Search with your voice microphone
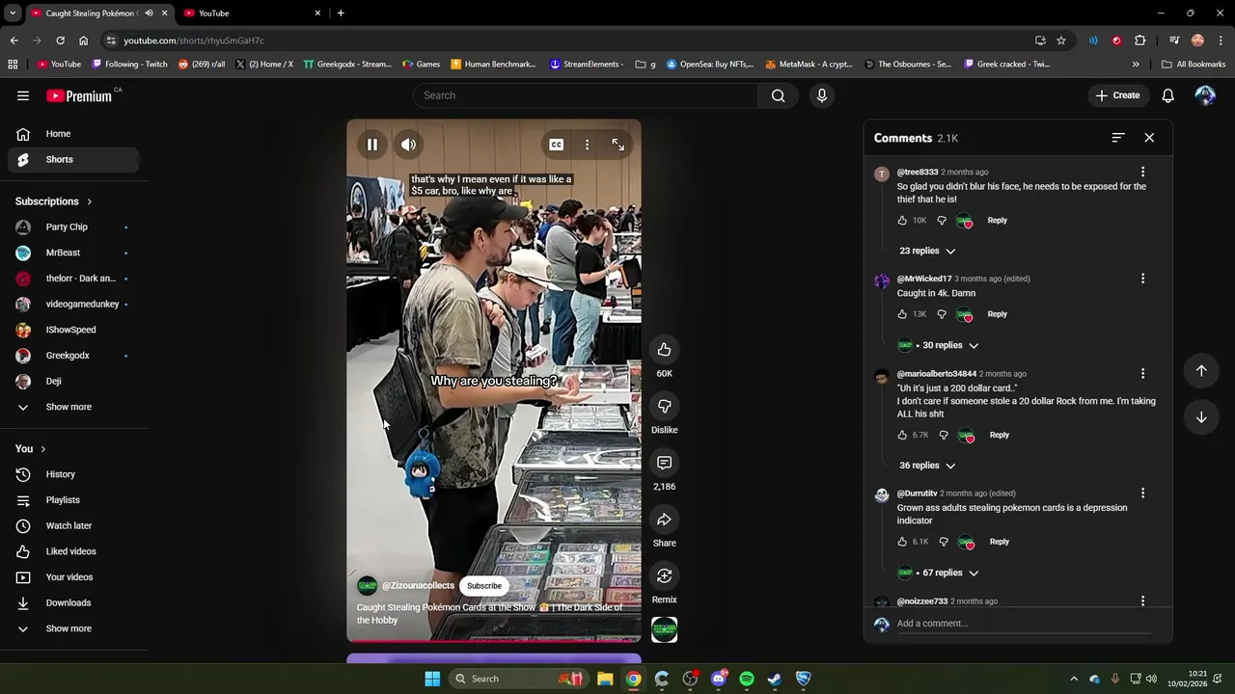 coord(822,95)
